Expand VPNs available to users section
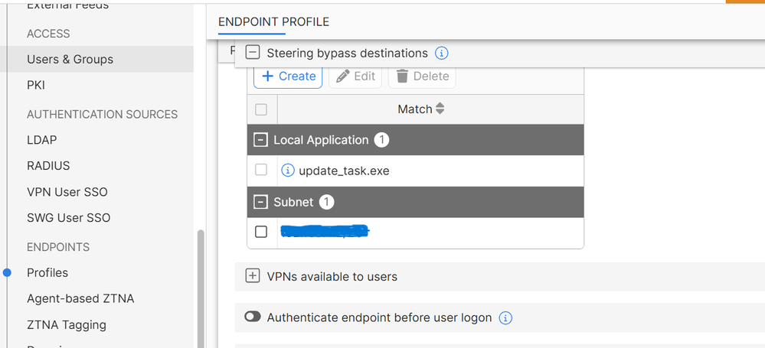765x348 pixels. [x=252, y=276]
